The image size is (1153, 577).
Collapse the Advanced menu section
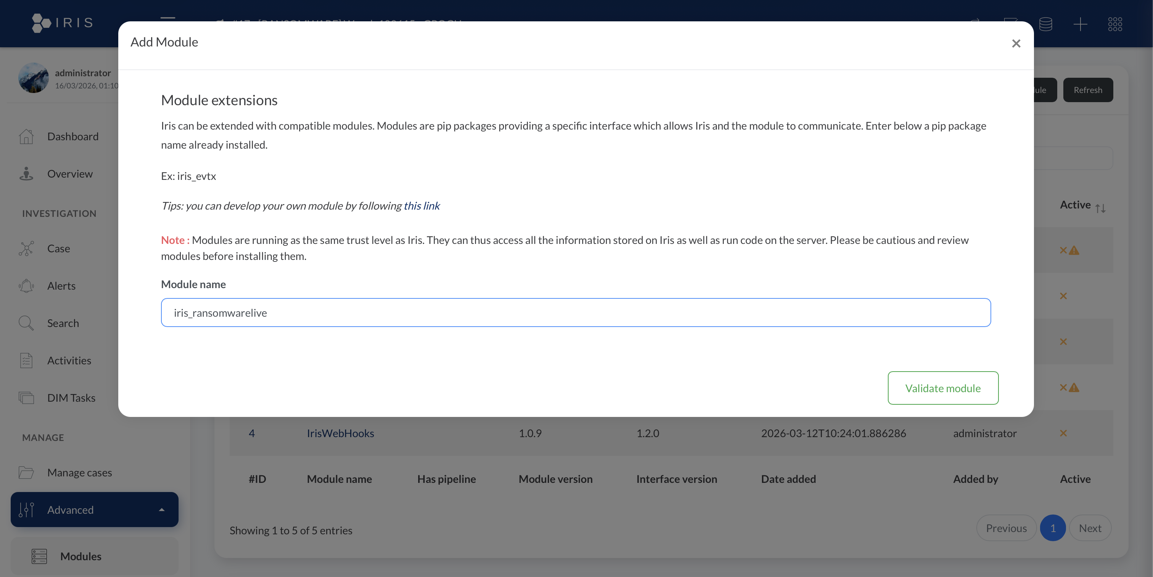95,510
